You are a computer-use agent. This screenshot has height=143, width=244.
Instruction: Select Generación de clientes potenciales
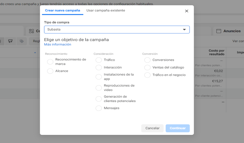point(99,99)
